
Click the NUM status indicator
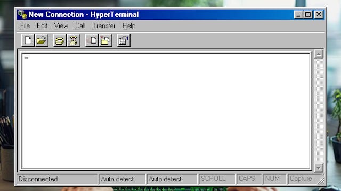click(274, 179)
